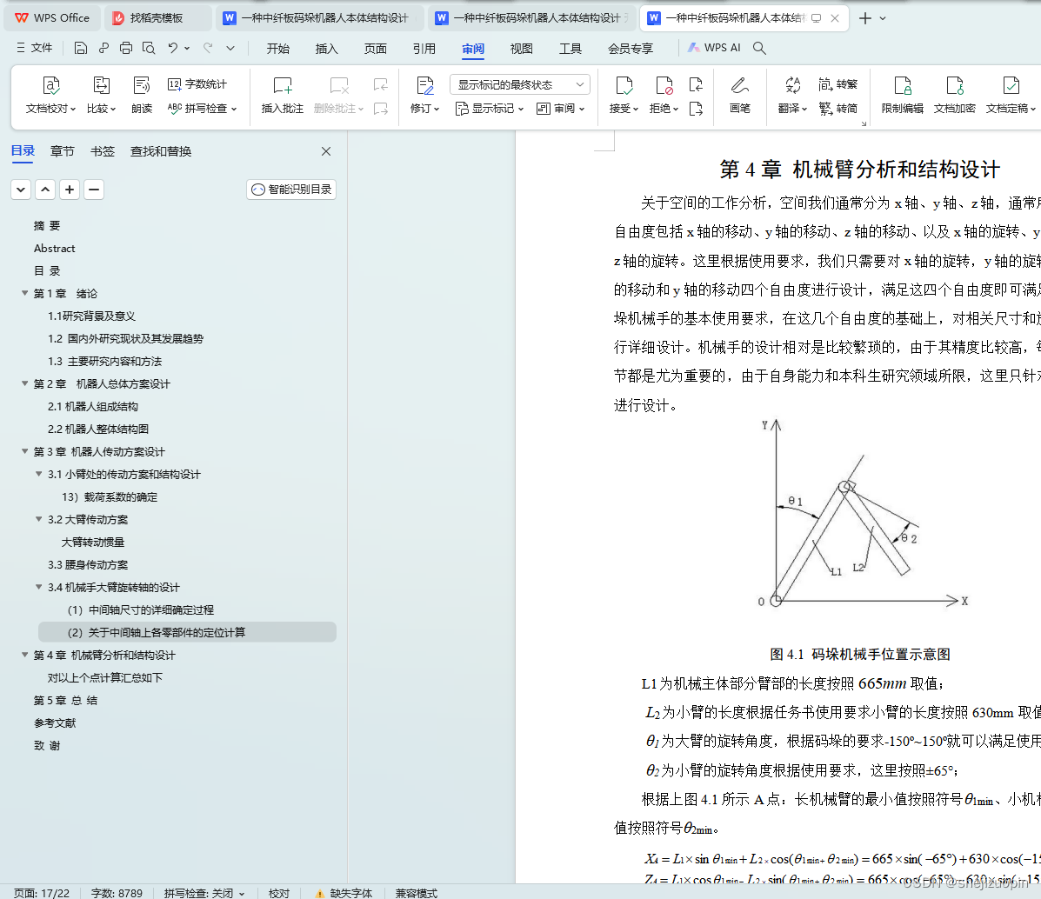The image size is (1041, 899).
Task: Switch to the 章节 navigation tab
Action: [63, 151]
